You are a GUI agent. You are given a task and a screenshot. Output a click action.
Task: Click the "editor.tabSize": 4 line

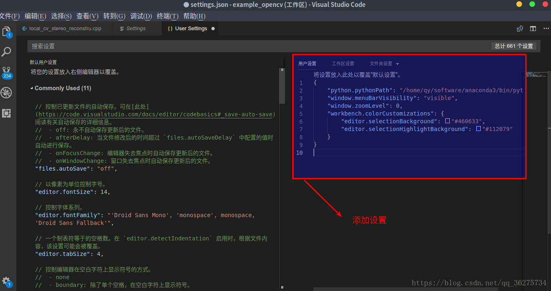point(69,254)
